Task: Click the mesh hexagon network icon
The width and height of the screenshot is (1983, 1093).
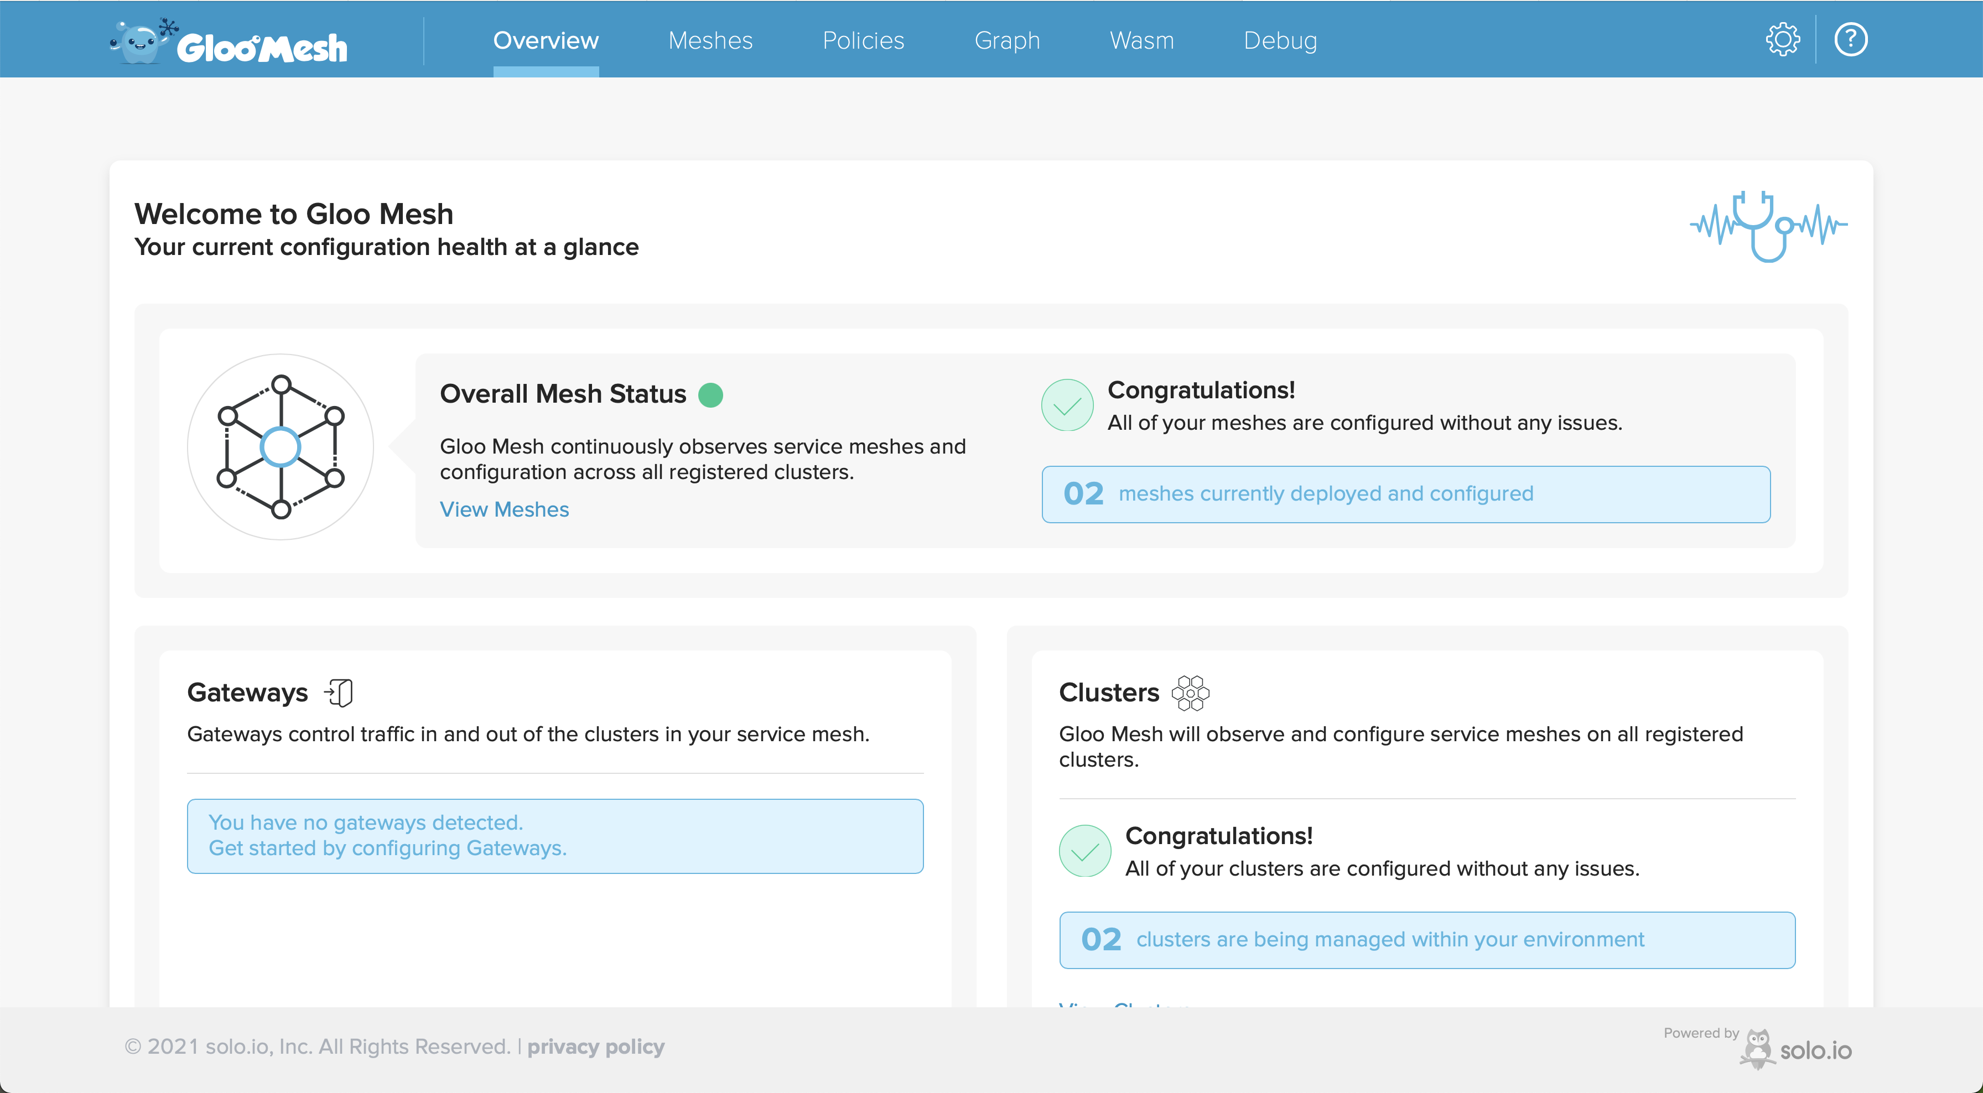Action: click(281, 446)
